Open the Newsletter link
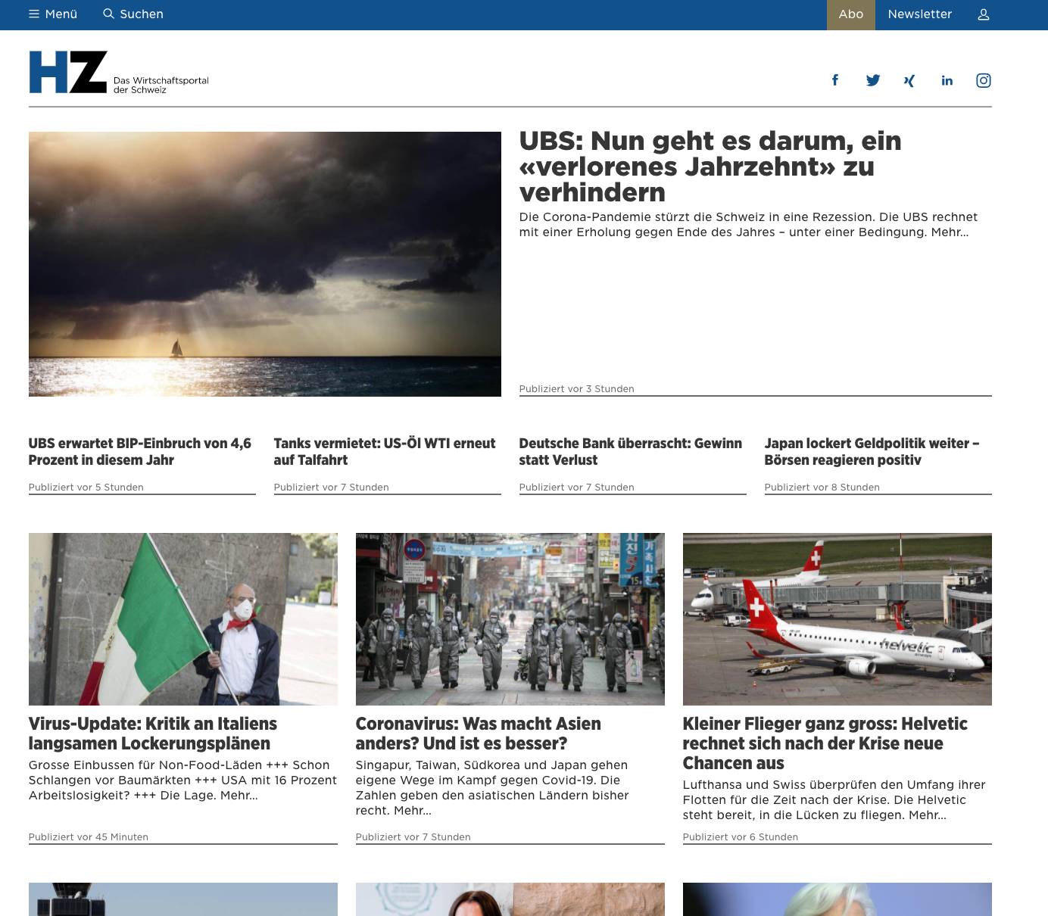This screenshot has width=1048, height=916. [x=920, y=14]
